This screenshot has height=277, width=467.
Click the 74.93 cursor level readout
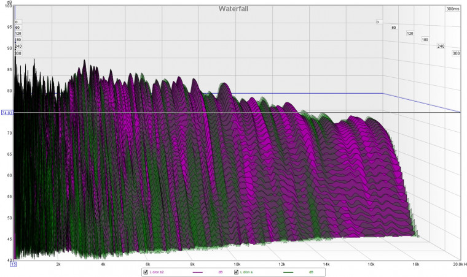pyautogui.click(x=7, y=113)
